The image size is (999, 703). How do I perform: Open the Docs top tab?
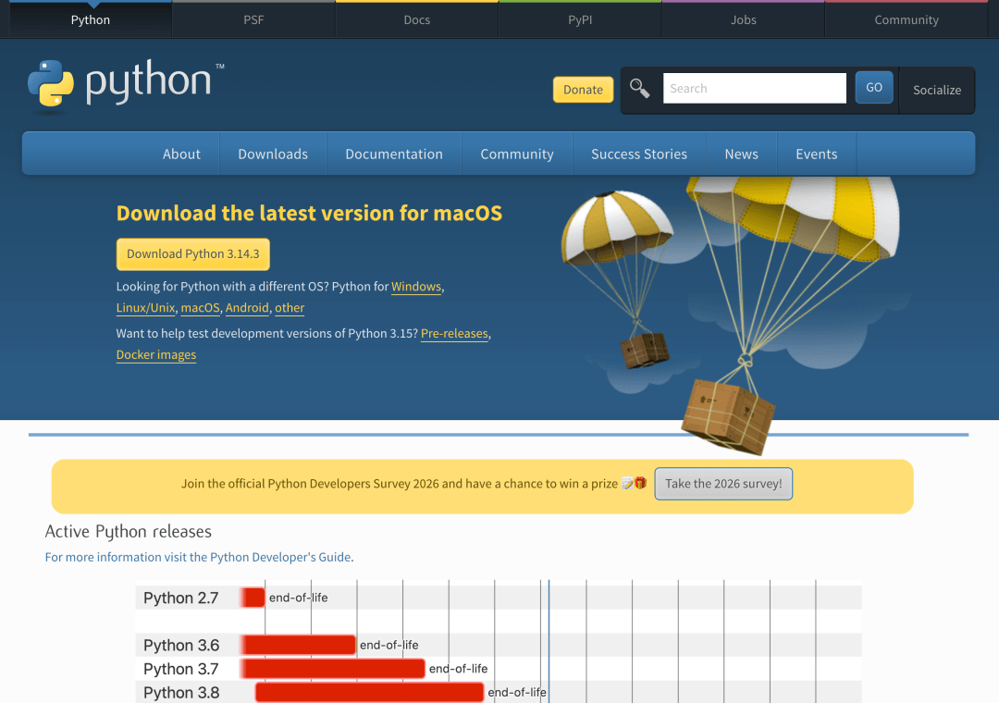click(416, 19)
